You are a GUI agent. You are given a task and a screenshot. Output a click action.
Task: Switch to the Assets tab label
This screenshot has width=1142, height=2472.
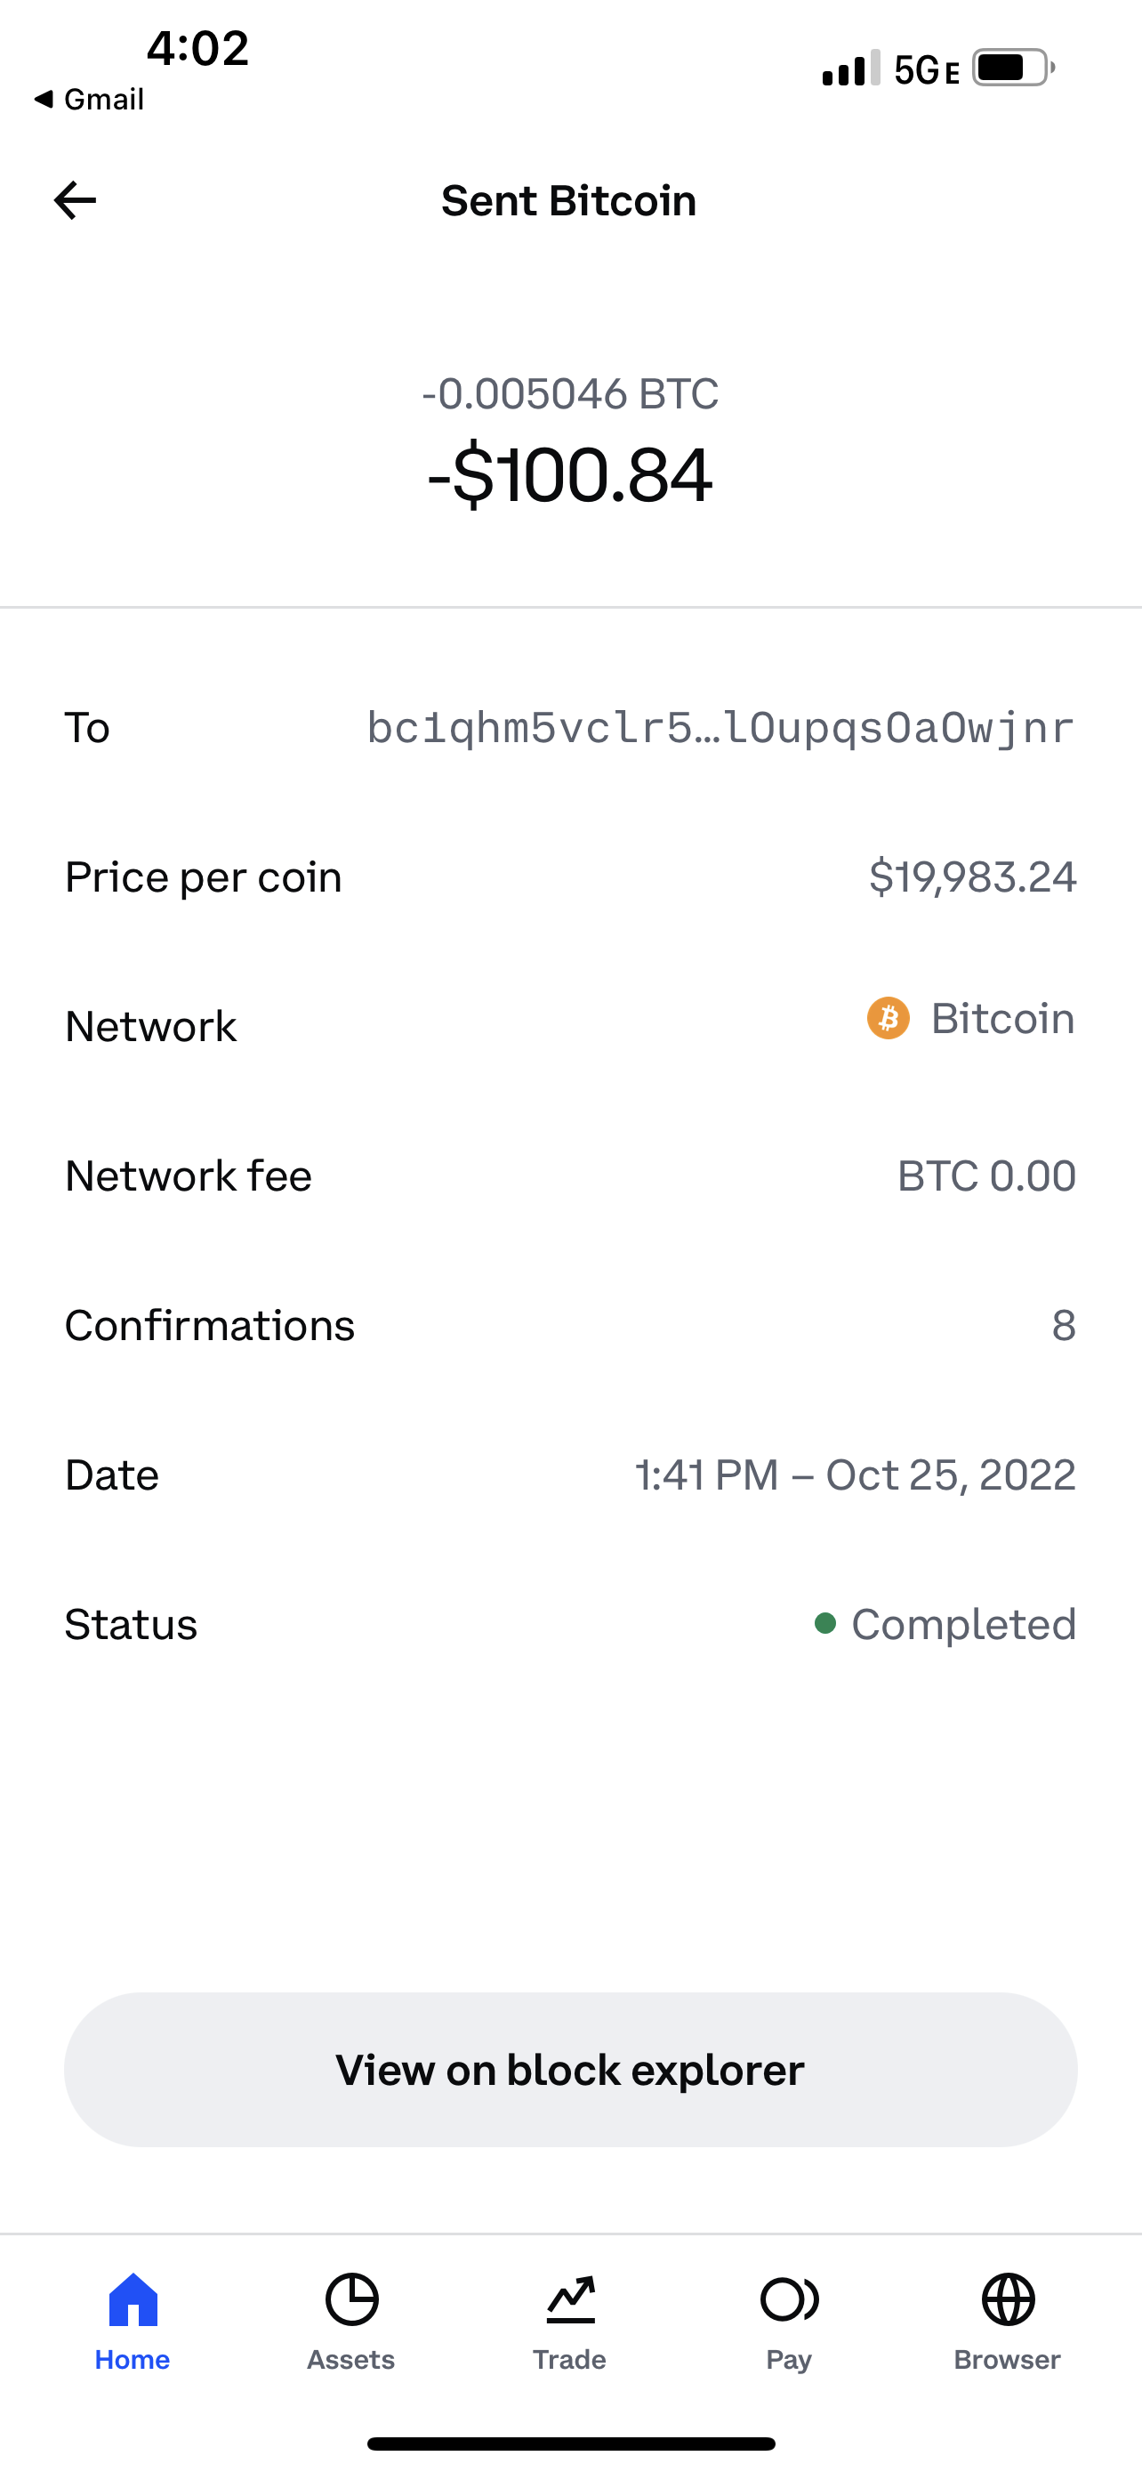[351, 2360]
